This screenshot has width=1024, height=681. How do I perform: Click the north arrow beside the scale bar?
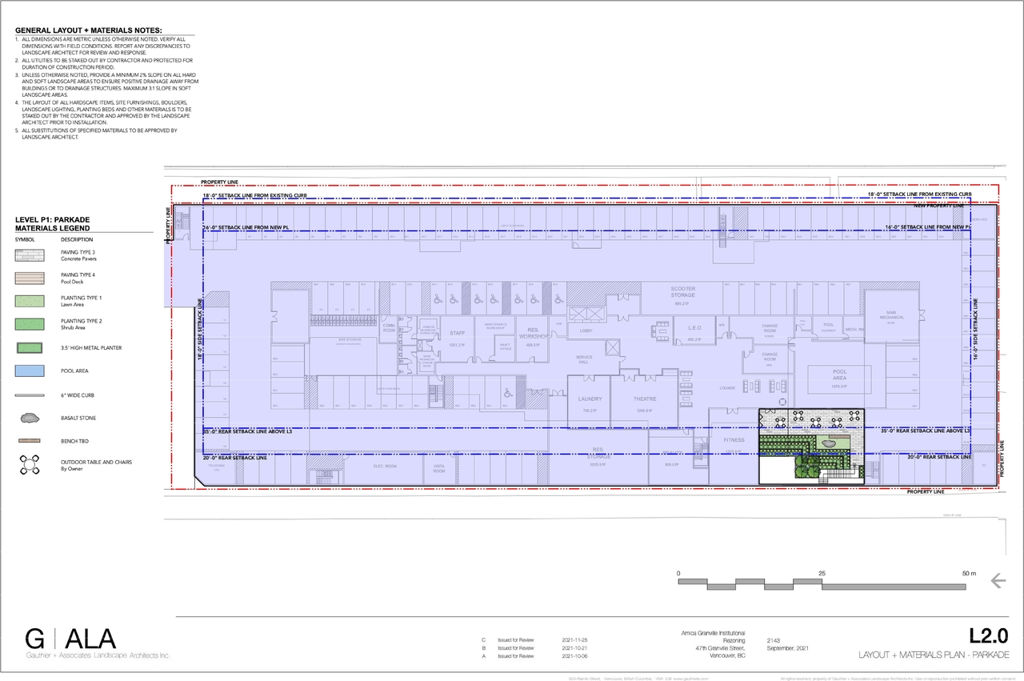[x=998, y=581]
